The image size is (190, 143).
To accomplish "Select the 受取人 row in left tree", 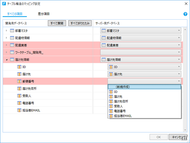I will coord(27,96).
